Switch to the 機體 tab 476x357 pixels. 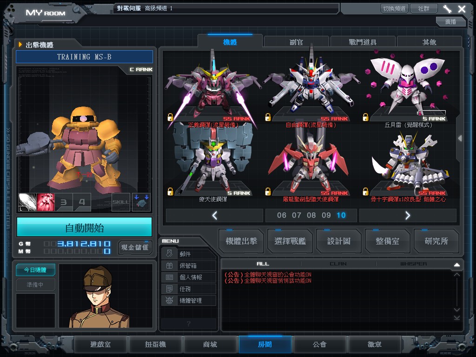tap(230, 42)
